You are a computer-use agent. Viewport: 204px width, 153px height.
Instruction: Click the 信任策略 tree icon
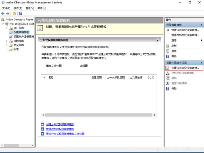click(x=11, y=28)
